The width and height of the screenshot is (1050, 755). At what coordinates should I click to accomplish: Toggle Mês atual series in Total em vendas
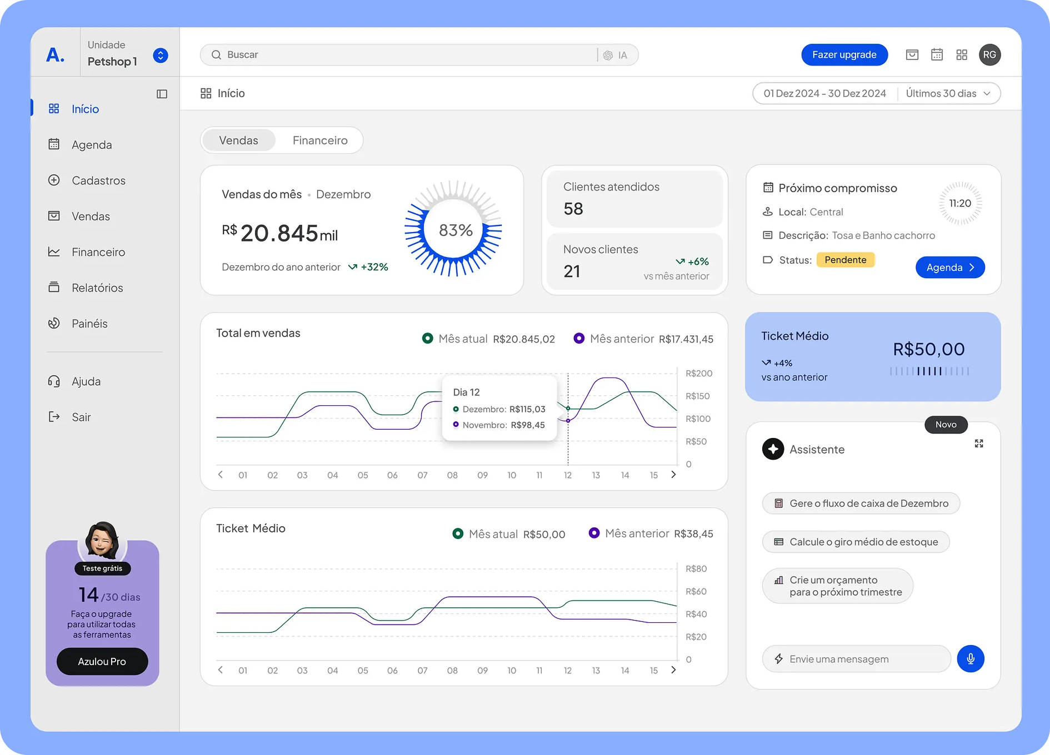427,338
